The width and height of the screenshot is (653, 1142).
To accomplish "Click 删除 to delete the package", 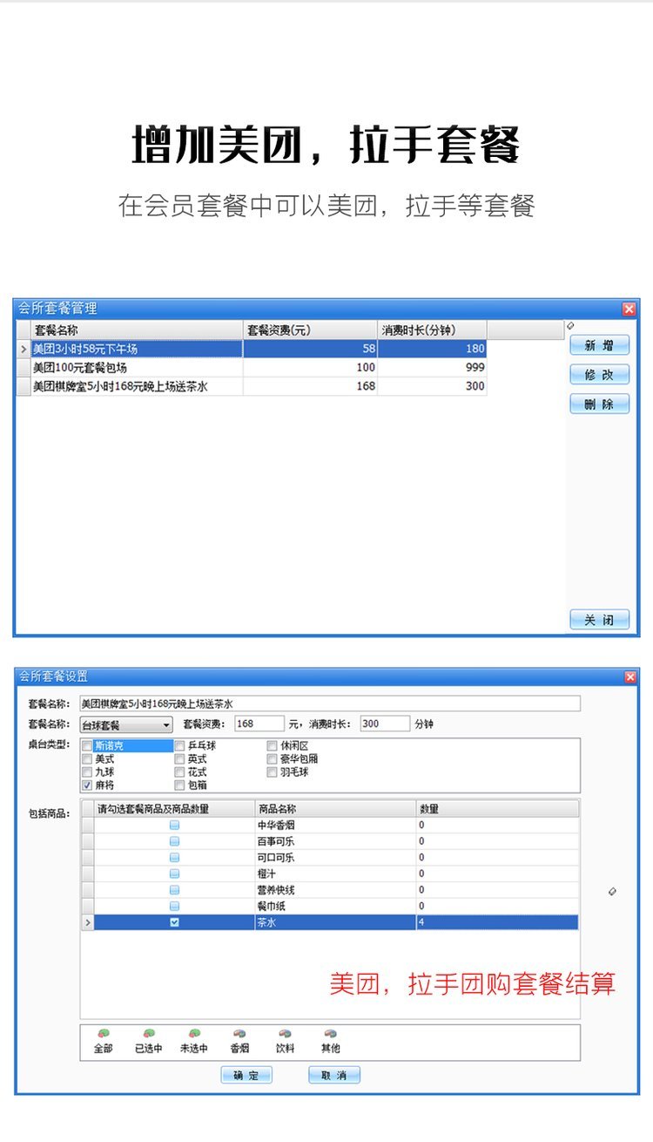I will pyautogui.click(x=599, y=404).
